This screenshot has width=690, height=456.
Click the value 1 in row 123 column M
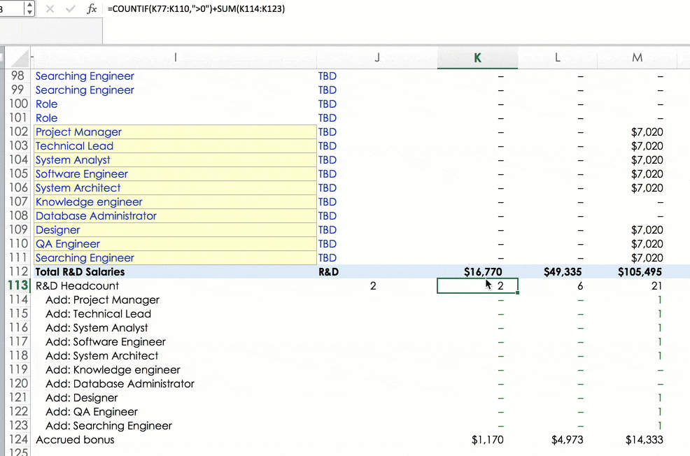(660, 426)
